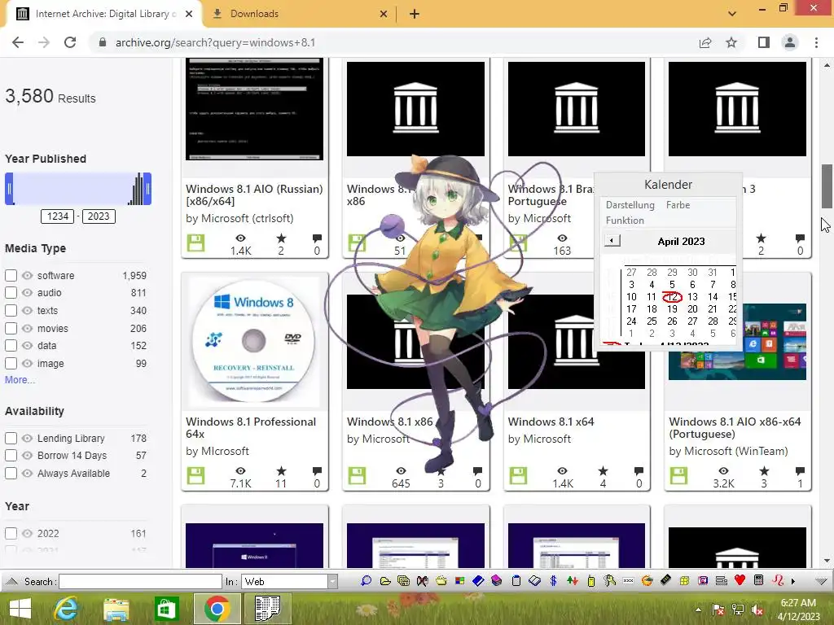Toggle eye icon next to software
The height and width of the screenshot is (625, 834).
27,275
